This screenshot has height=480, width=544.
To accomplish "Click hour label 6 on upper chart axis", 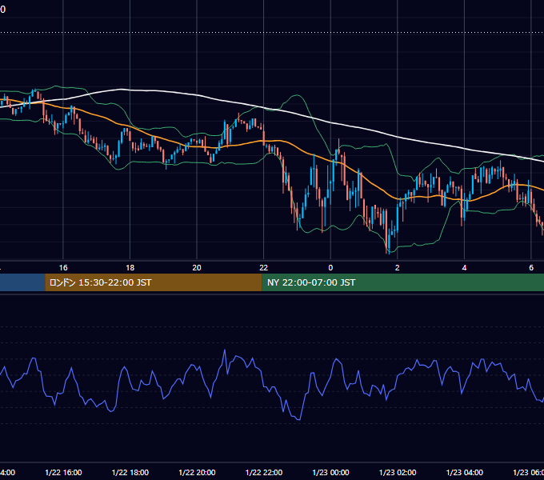I will 531,268.
